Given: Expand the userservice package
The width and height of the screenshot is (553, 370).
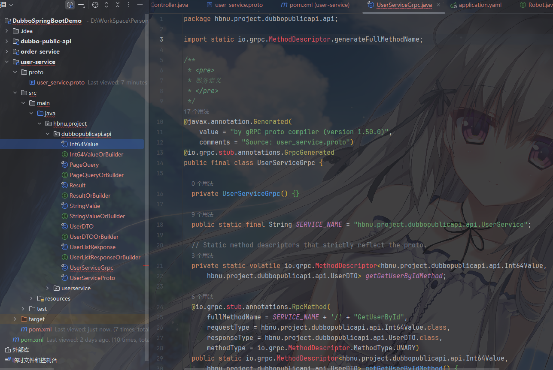Looking at the screenshot, I should pyautogui.click(x=48, y=288).
